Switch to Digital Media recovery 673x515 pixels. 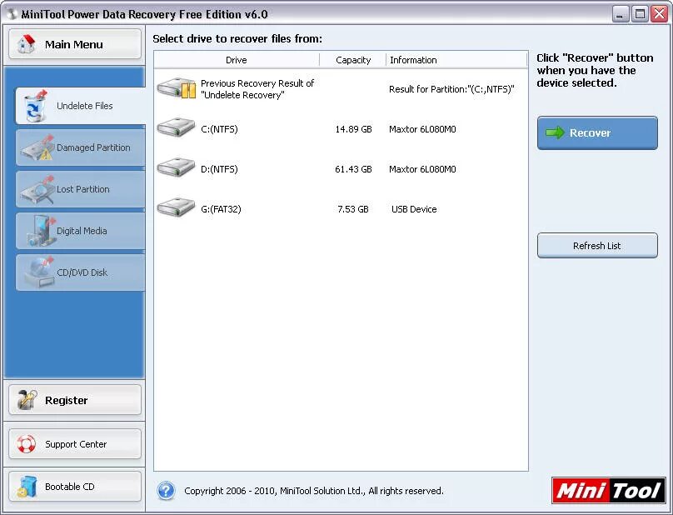[x=81, y=231]
